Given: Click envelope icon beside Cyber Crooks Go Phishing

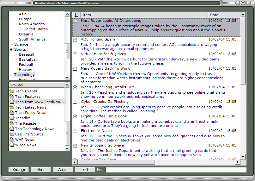Looking at the screenshot, I should click(75, 102).
